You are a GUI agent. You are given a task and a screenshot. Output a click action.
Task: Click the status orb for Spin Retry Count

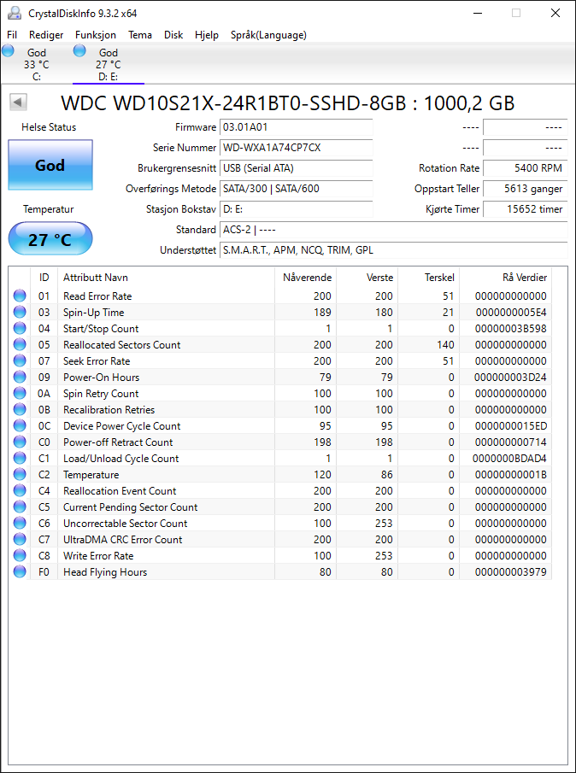20,394
